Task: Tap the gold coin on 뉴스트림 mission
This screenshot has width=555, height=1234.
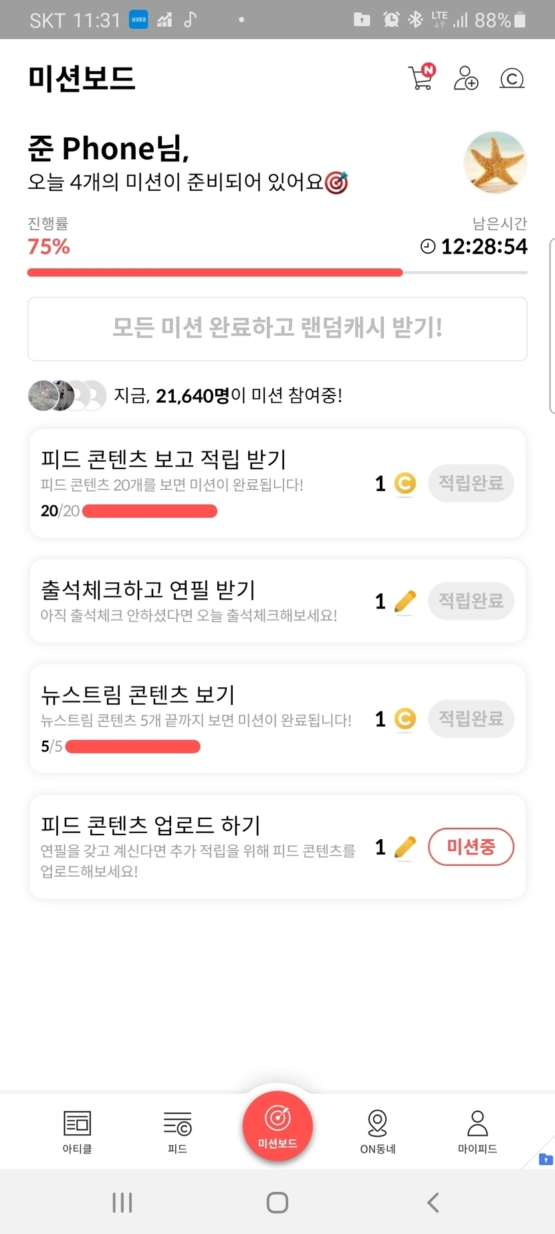Action: point(405,719)
